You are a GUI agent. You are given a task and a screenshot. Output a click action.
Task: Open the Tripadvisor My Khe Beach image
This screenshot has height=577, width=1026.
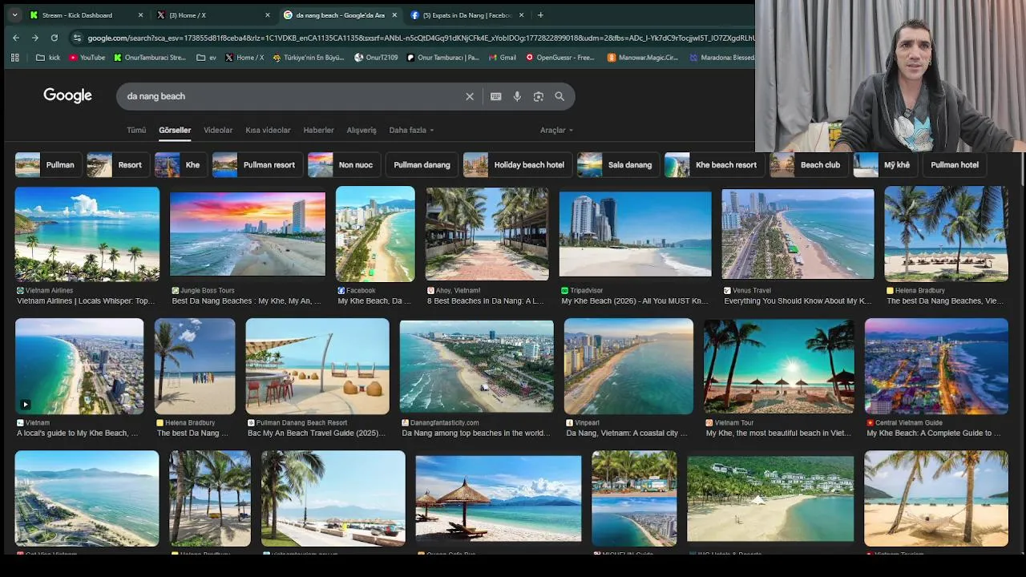click(635, 234)
